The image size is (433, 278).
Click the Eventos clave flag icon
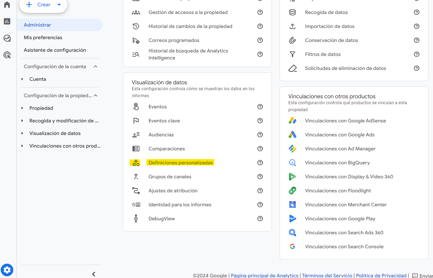coord(136,121)
